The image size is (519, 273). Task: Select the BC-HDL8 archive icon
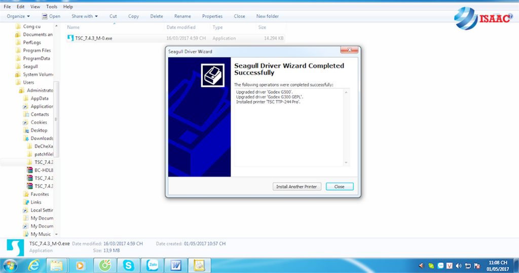(x=30, y=170)
